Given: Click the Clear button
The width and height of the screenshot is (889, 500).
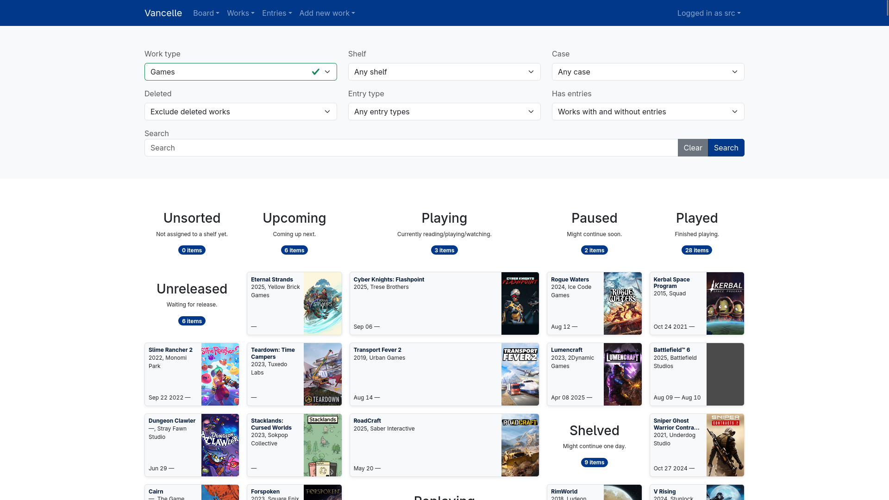Looking at the screenshot, I should (692, 148).
